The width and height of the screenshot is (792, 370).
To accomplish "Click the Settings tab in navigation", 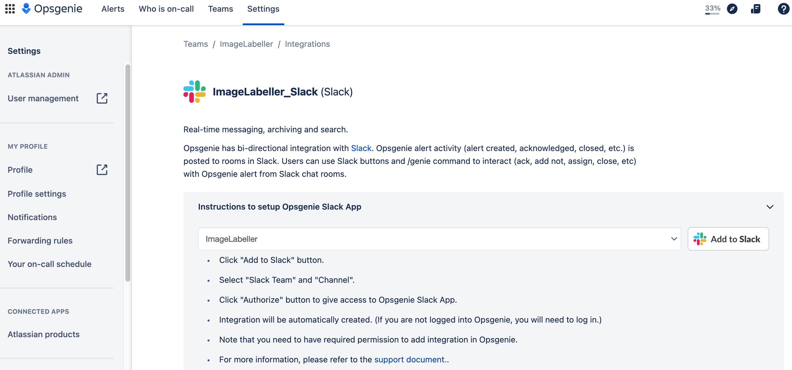I will (263, 8).
